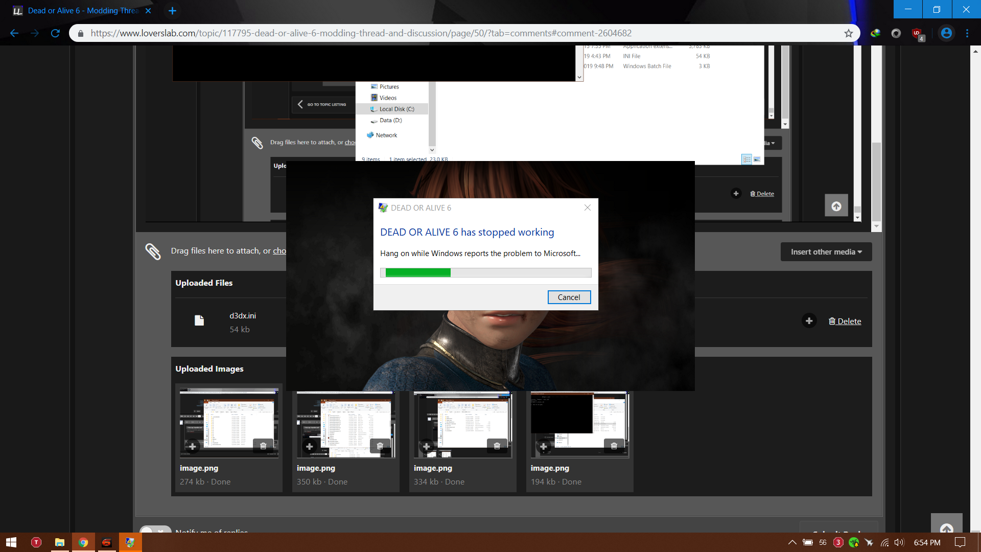Click the d3dx.ini file document icon
981x552 pixels.
point(199,320)
